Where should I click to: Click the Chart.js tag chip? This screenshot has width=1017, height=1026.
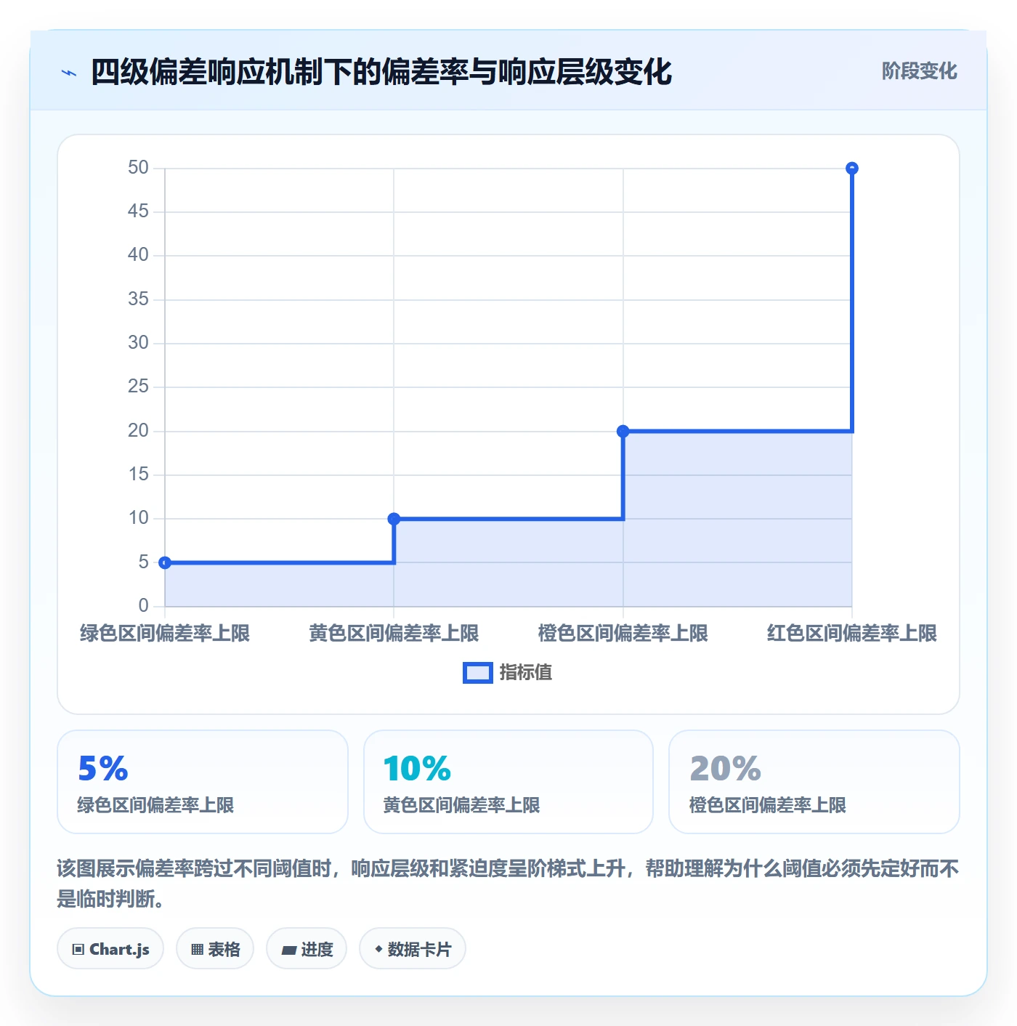(x=110, y=948)
